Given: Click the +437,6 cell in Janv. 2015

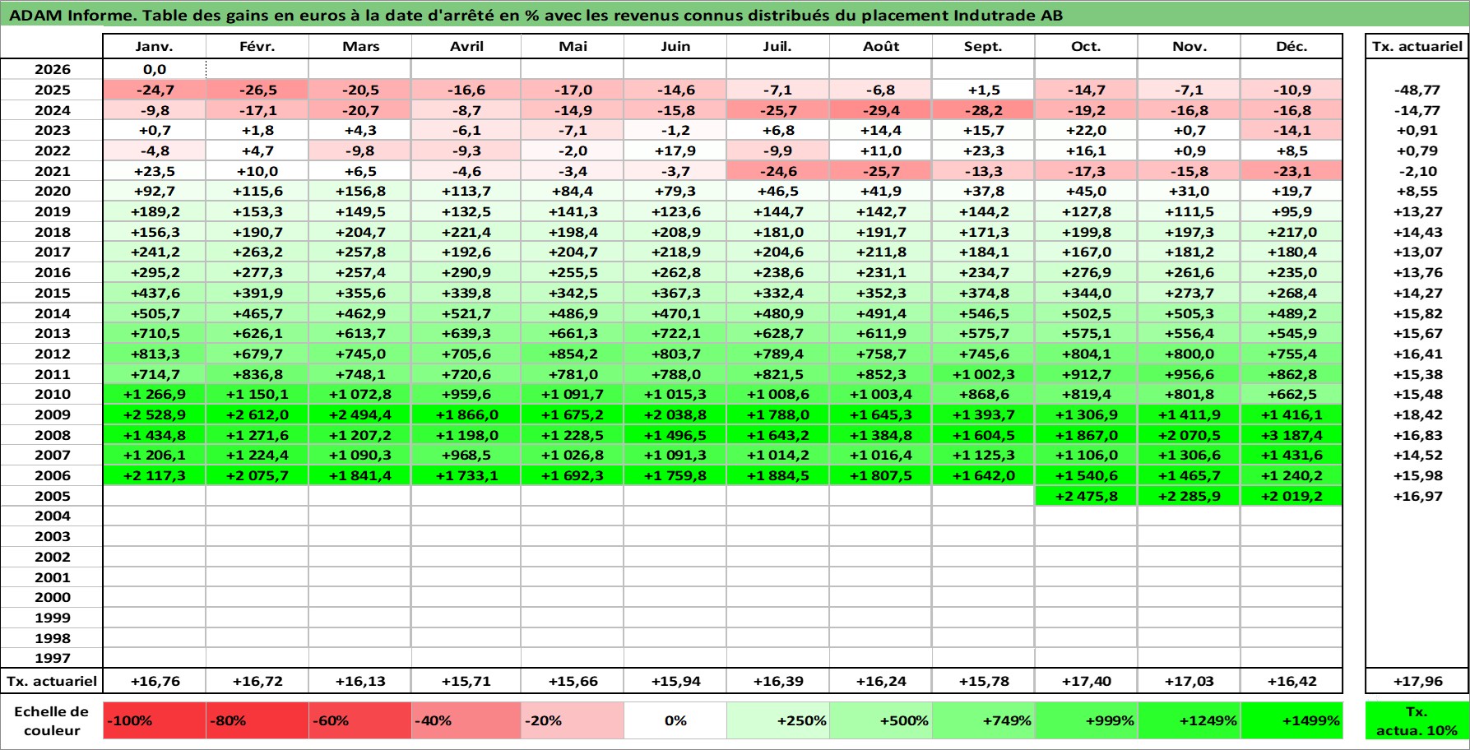Looking at the screenshot, I should pyautogui.click(x=155, y=293).
